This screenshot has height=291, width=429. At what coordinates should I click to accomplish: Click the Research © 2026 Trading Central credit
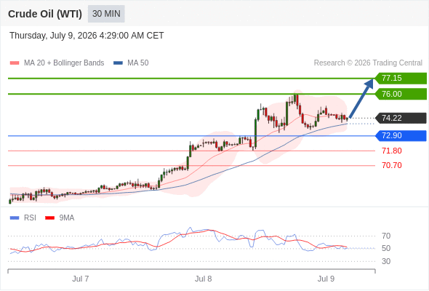click(x=368, y=63)
